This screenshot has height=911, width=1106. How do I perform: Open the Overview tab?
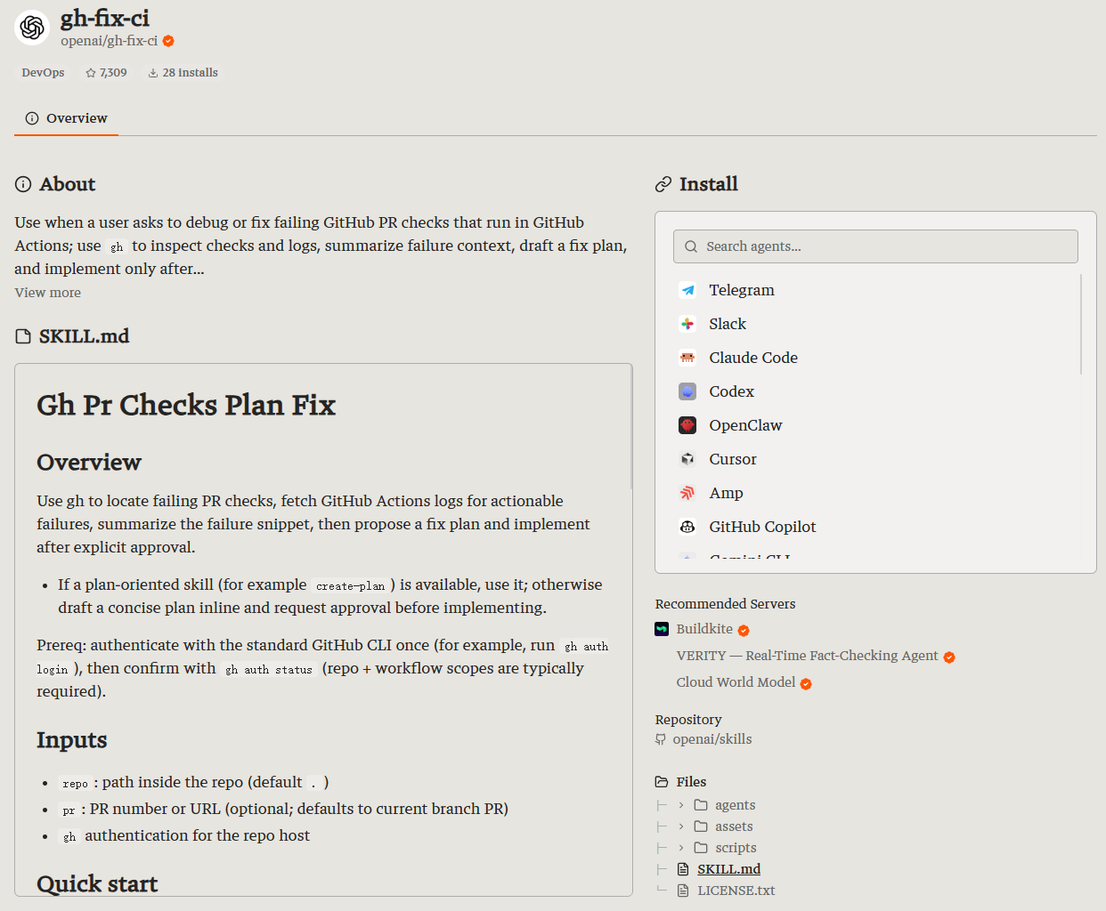[66, 118]
